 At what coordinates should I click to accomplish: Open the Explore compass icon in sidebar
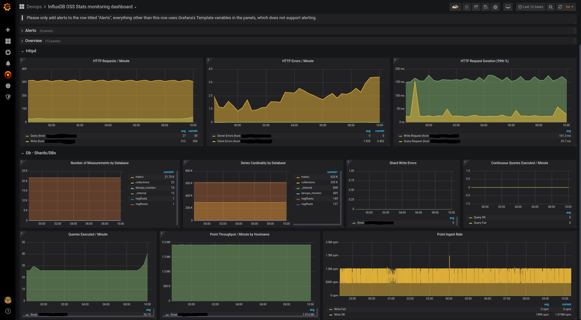[8, 52]
